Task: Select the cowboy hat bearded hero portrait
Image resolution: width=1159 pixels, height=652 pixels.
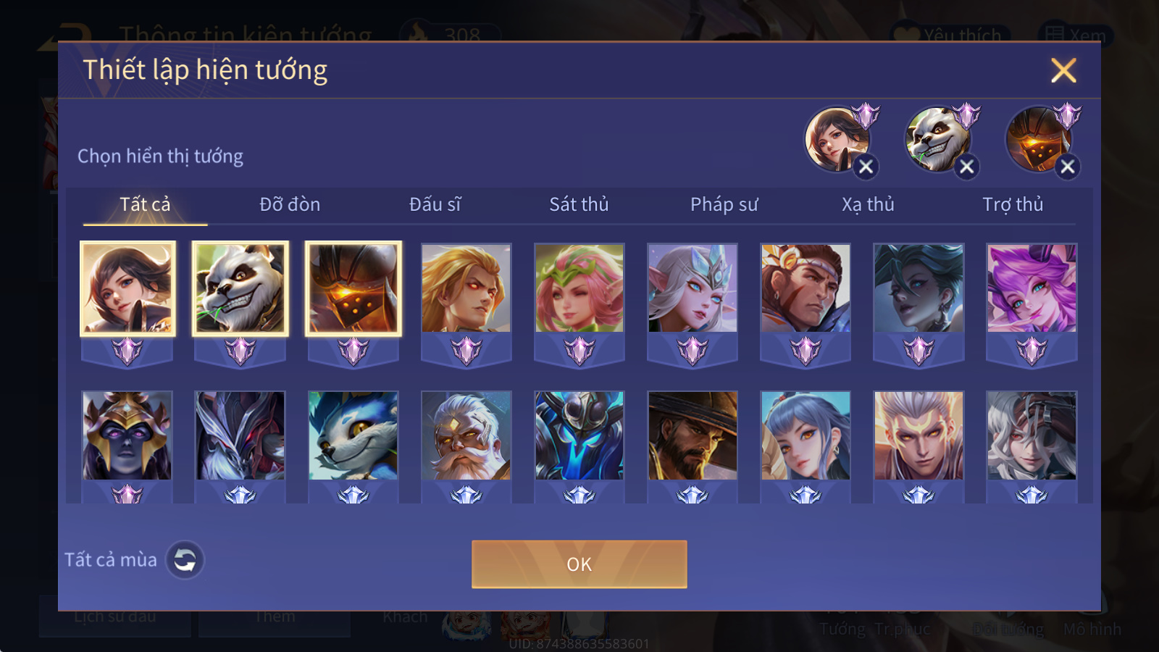Action: (693, 435)
